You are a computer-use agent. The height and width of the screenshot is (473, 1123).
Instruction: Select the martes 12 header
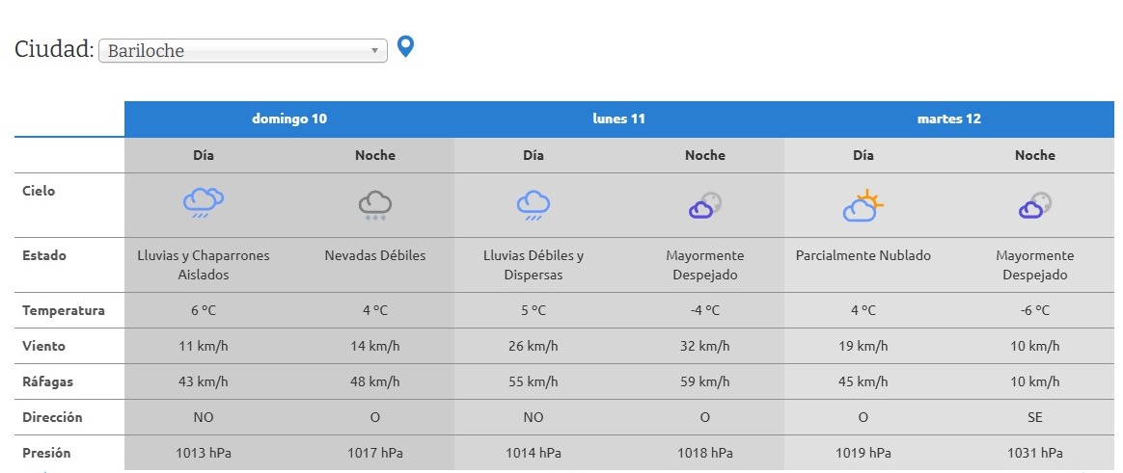coord(948,119)
